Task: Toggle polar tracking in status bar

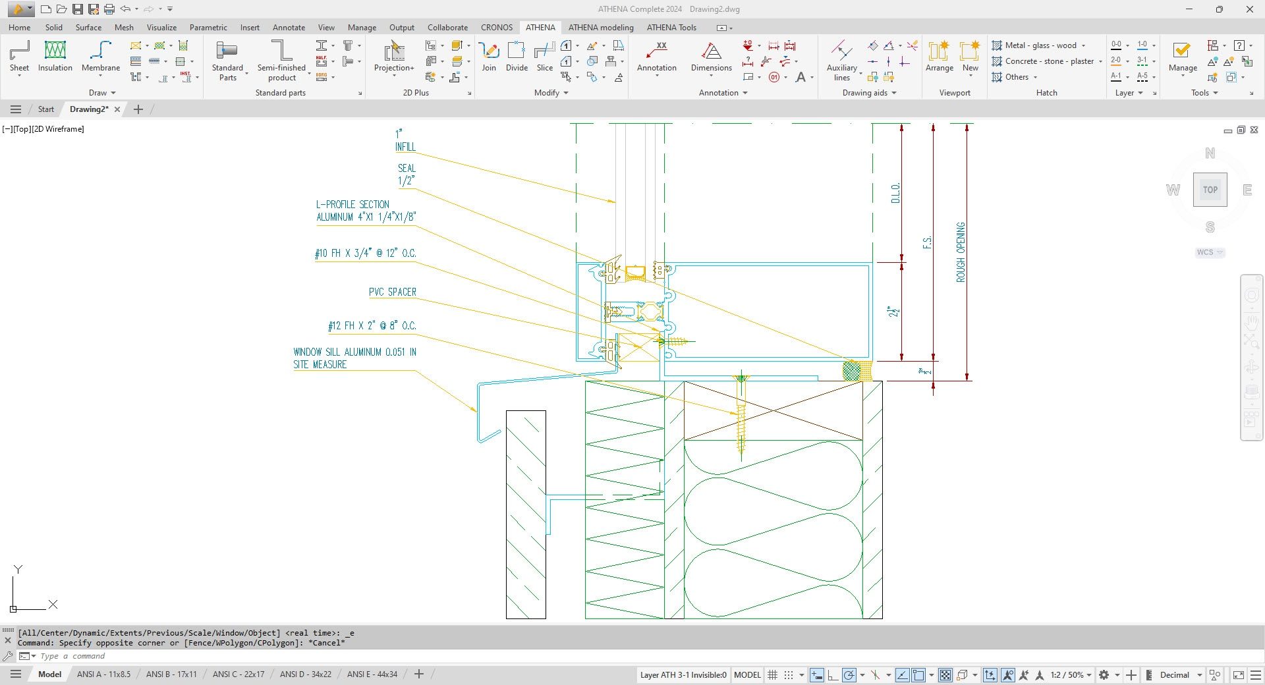Action: [x=849, y=674]
